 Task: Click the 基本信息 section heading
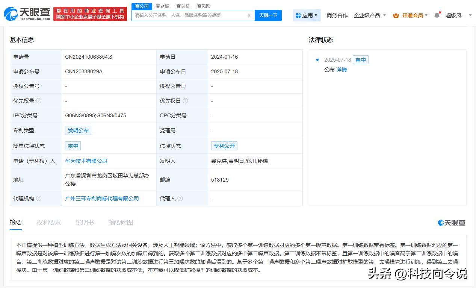tap(22, 40)
